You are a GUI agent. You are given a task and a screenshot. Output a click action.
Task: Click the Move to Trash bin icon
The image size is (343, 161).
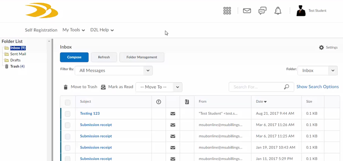[66, 87]
